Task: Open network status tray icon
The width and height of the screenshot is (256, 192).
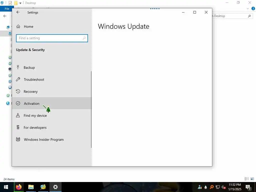Action: [x=218, y=187]
